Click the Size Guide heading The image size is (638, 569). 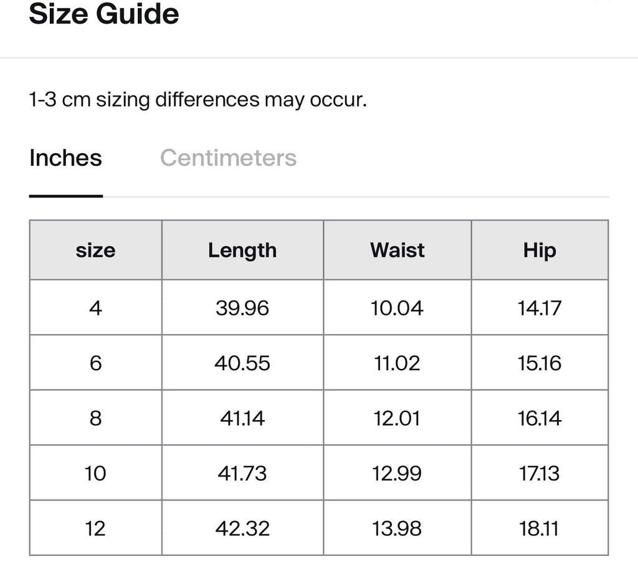104,14
